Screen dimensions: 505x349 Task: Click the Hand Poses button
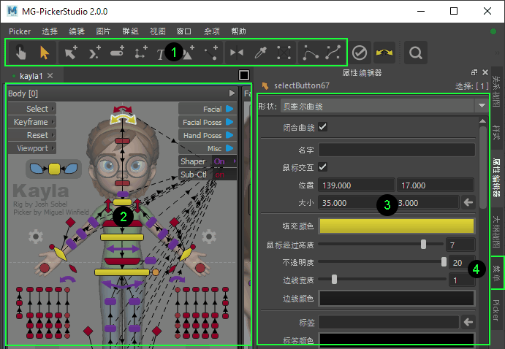[x=207, y=135]
